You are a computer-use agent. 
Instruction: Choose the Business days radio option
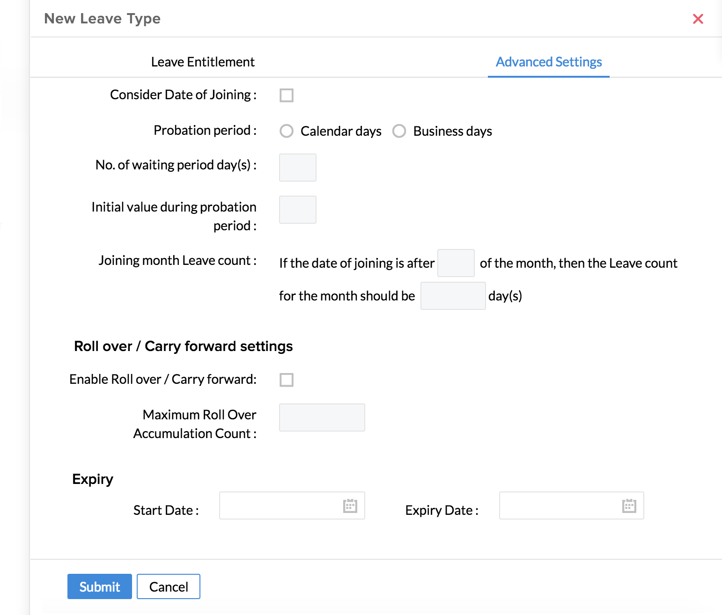[399, 131]
